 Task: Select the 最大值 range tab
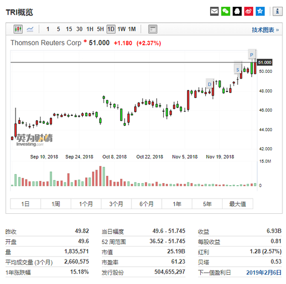pos(238,204)
